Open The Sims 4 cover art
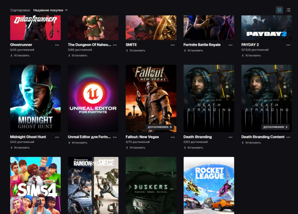This screenshot has width=298, height=214. [x=35, y=185]
